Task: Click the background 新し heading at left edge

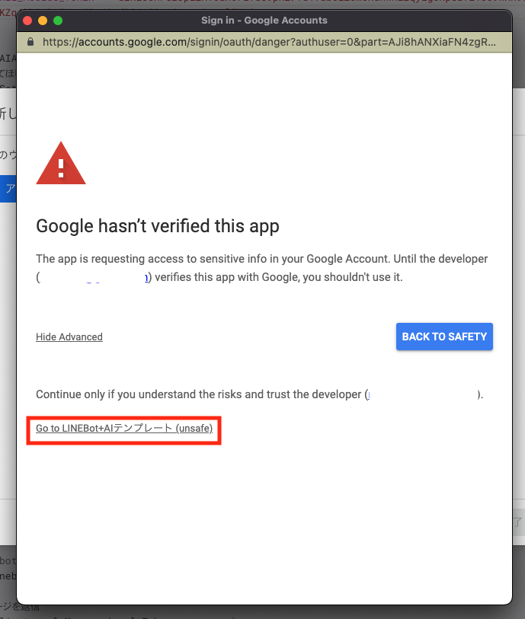Action: pyautogui.click(x=8, y=113)
